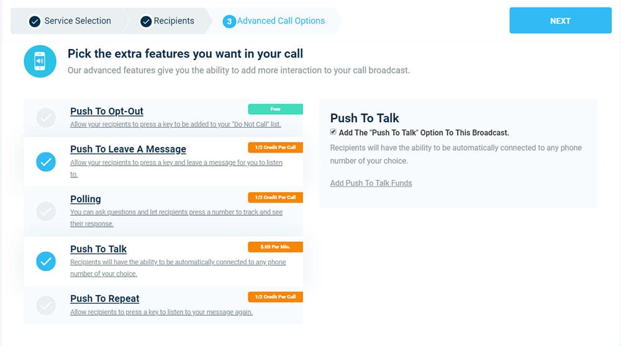The image size is (621, 346).
Task: Open the Add Push To Talk Funds link
Action: pos(371,183)
